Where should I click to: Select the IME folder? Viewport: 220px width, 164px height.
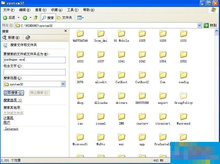coord(121,119)
